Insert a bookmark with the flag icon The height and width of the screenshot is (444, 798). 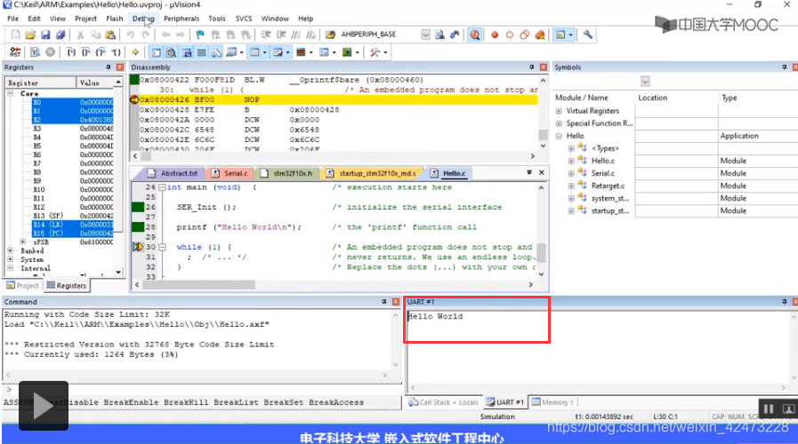(200, 35)
